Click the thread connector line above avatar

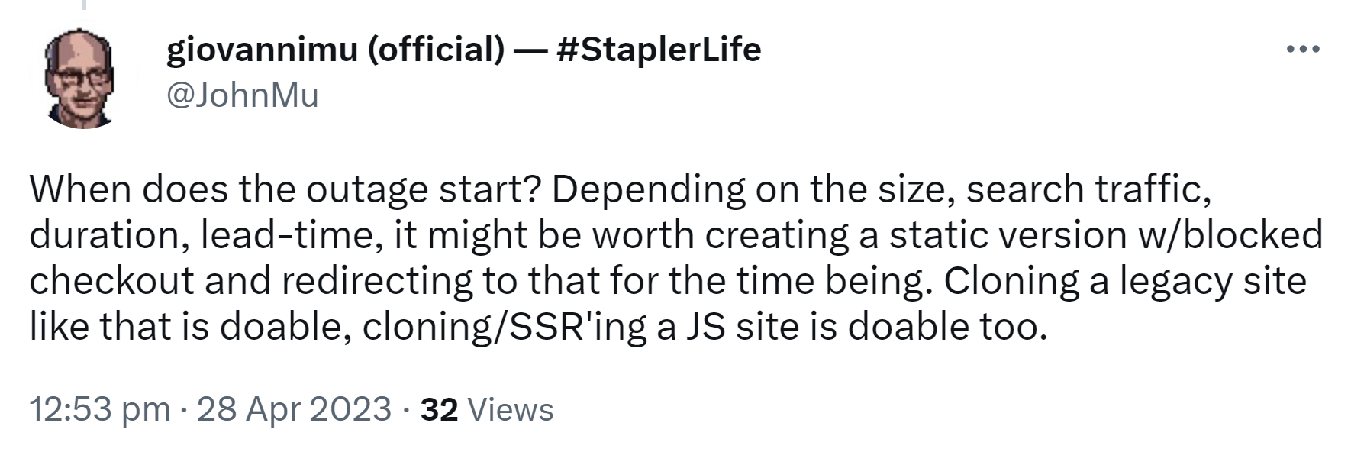pos(84,6)
